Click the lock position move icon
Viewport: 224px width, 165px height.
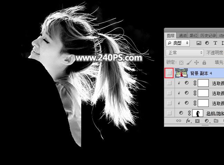[196, 63]
